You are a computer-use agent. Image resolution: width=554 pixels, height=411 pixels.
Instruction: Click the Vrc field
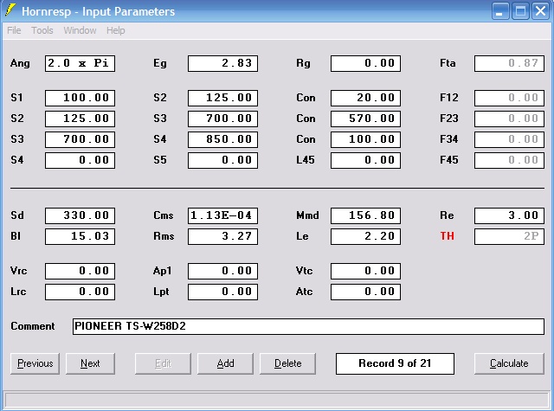coord(80,271)
